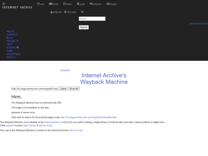The width and height of the screenshot is (208, 156).
Task: Open the JOBS menu link
Action: pyautogui.click(x=9, y=51)
